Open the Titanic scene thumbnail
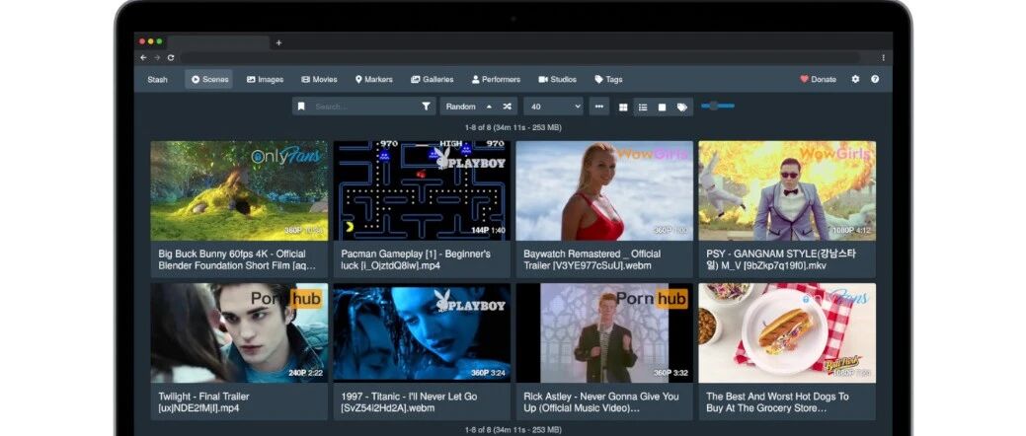 click(422, 332)
